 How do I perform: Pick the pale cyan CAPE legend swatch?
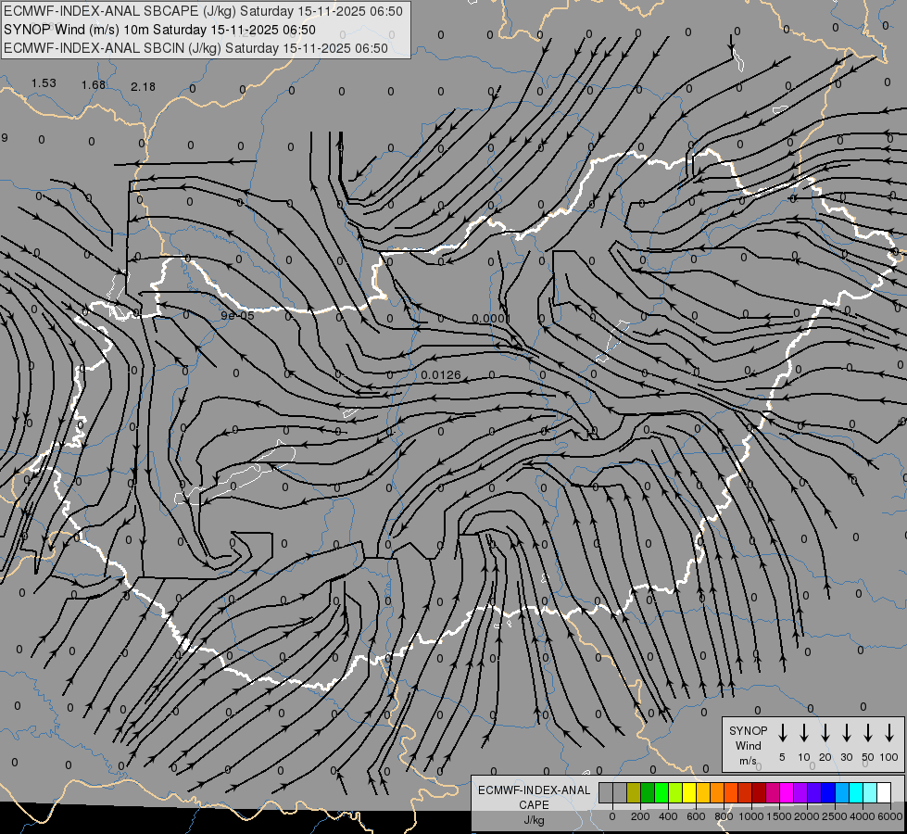tap(870, 792)
